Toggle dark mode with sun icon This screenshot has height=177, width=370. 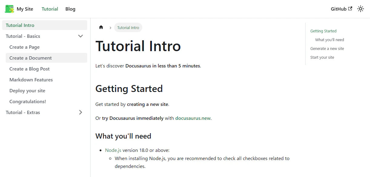pyautogui.click(x=360, y=9)
